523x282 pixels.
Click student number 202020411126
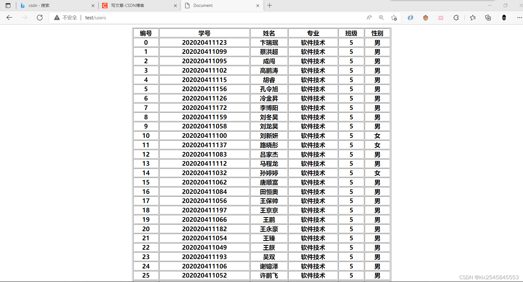pyautogui.click(x=204, y=98)
